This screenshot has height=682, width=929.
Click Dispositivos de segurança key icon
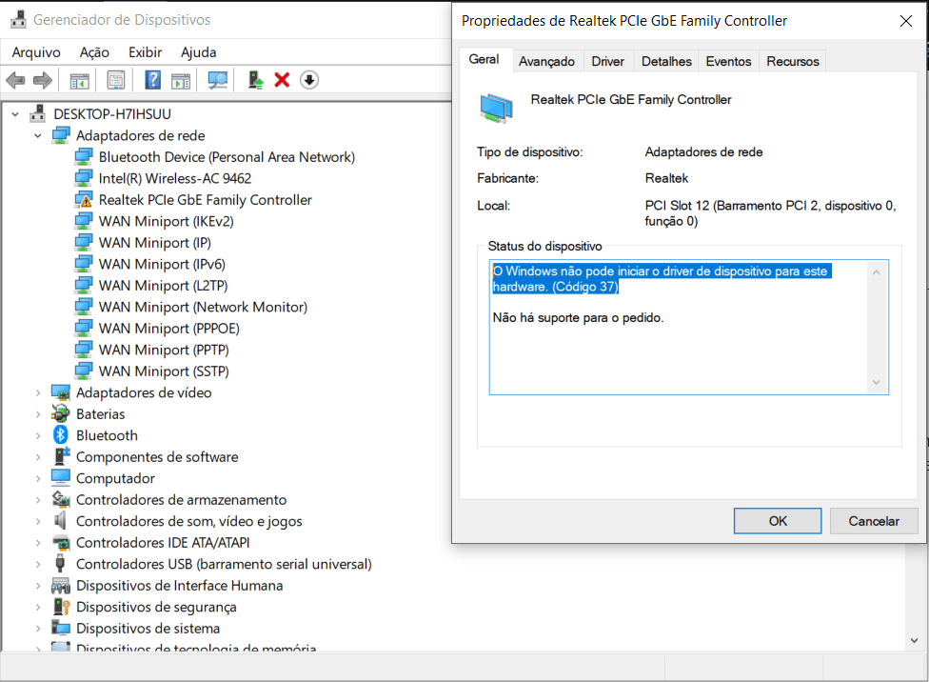pos(61,606)
